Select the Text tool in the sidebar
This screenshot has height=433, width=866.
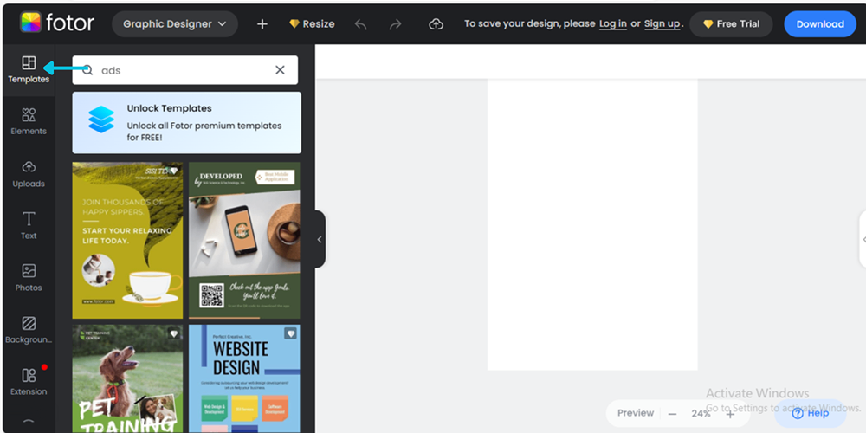click(x=29, y=225)
